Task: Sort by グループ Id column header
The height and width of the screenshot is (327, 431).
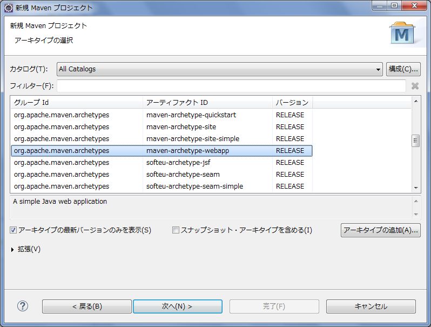Action: 77,103
